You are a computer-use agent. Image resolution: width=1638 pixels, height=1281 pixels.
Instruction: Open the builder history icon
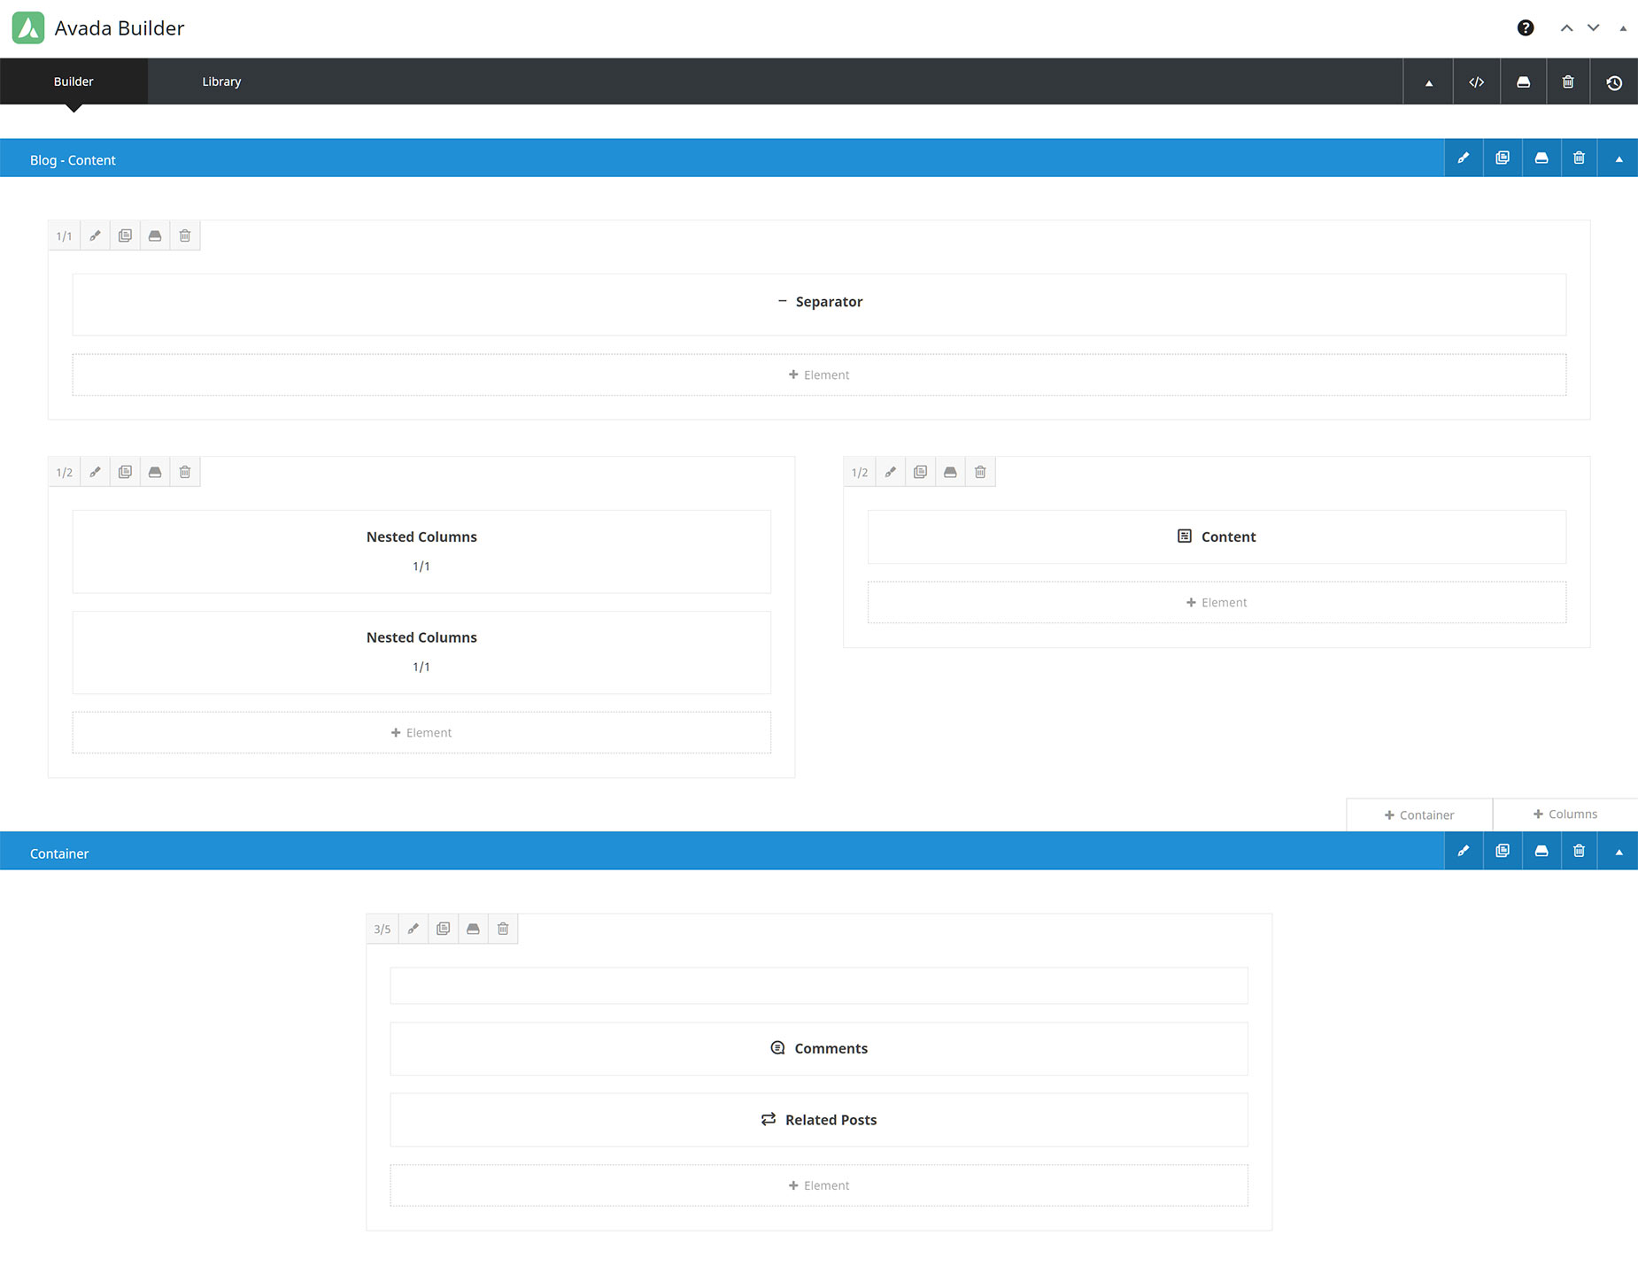[1614, 82]
